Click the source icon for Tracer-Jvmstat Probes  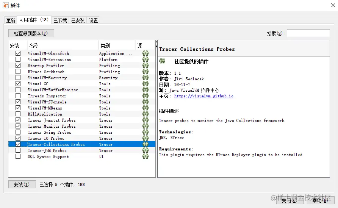click(x=146, y=120)
